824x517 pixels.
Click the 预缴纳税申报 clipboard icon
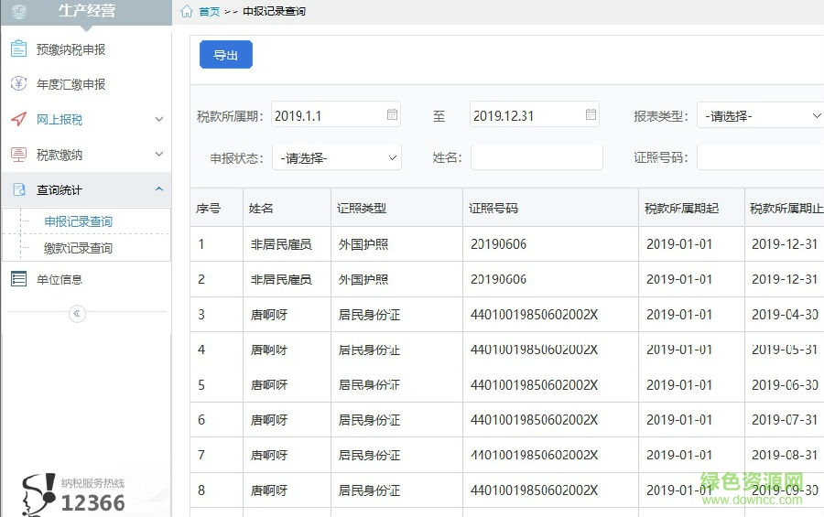pos(18,49)
